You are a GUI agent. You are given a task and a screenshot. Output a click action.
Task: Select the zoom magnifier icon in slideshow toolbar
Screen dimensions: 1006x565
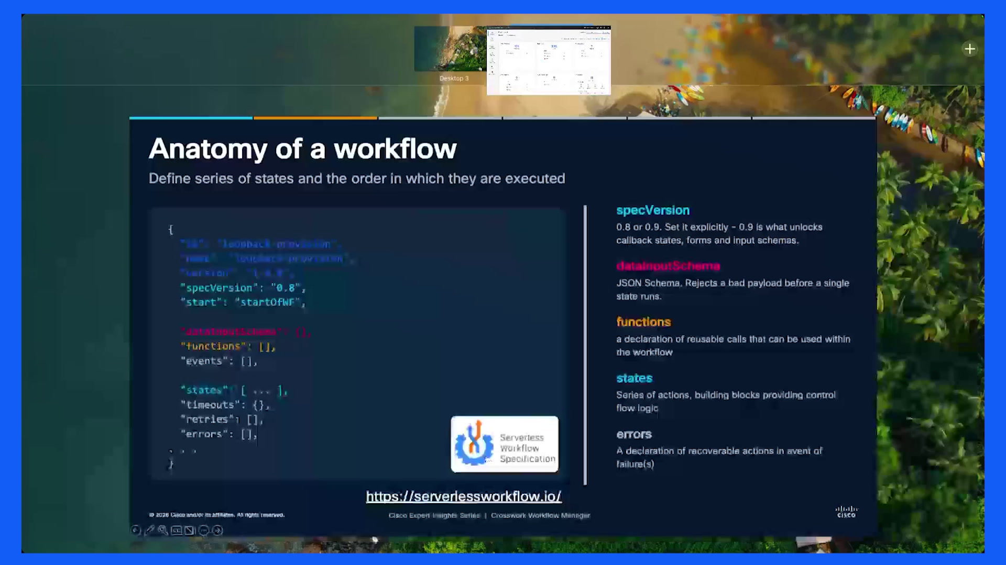[163, 530]
